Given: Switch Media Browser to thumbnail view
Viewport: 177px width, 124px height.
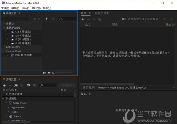Looking at the screenshot, I should (49, 73).
